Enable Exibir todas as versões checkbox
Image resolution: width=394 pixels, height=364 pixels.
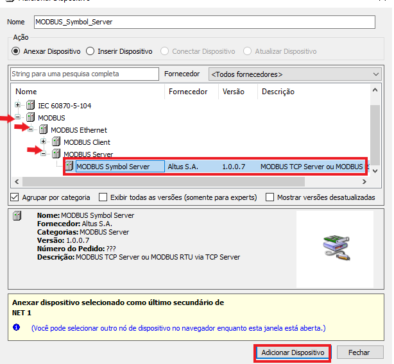pos(102,197)
